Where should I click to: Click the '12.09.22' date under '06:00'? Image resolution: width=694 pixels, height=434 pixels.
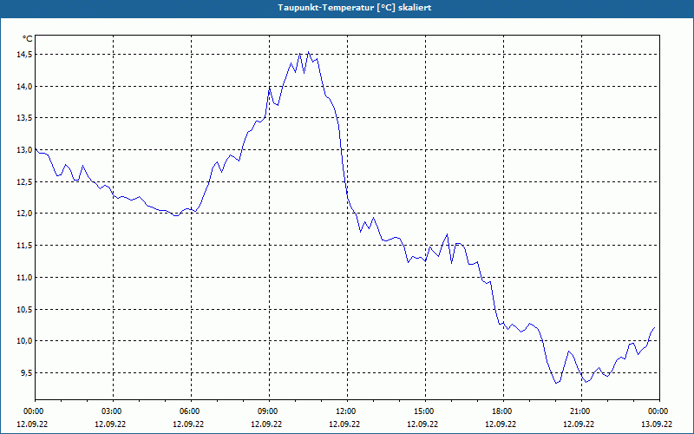click(188, 424)
